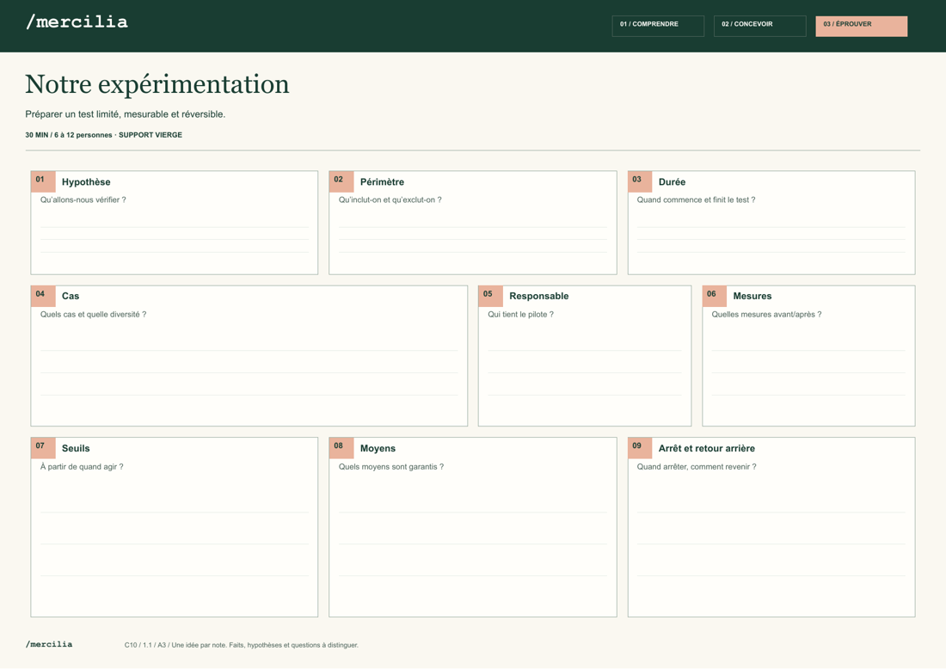The height and width of the screenshot is (669, 946).
Task: Switch to the 02 / CONCEVOIR tab
Action: click(759, 26)
